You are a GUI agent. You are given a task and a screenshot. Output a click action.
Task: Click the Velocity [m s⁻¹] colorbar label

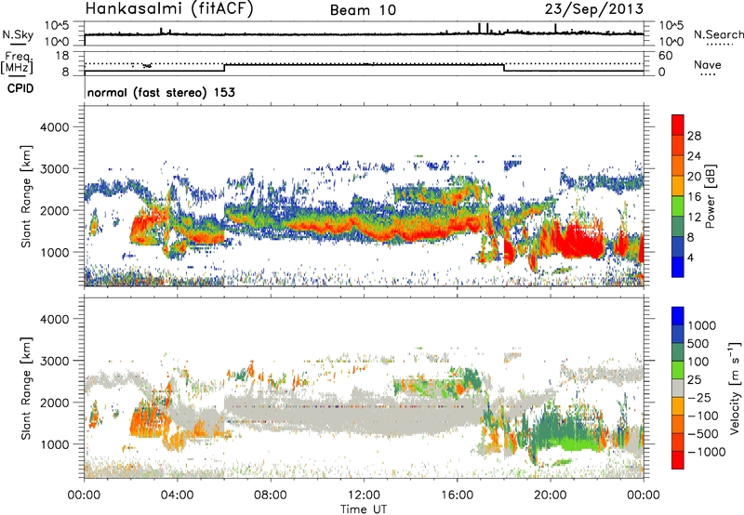pos(735,388)
